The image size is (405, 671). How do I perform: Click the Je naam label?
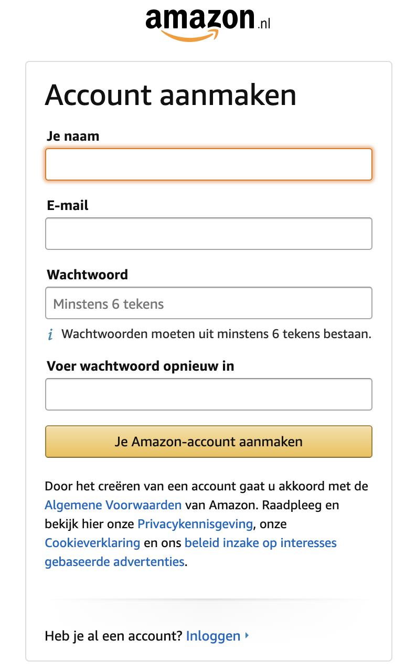pyautogui.click(x=72, y=135)
